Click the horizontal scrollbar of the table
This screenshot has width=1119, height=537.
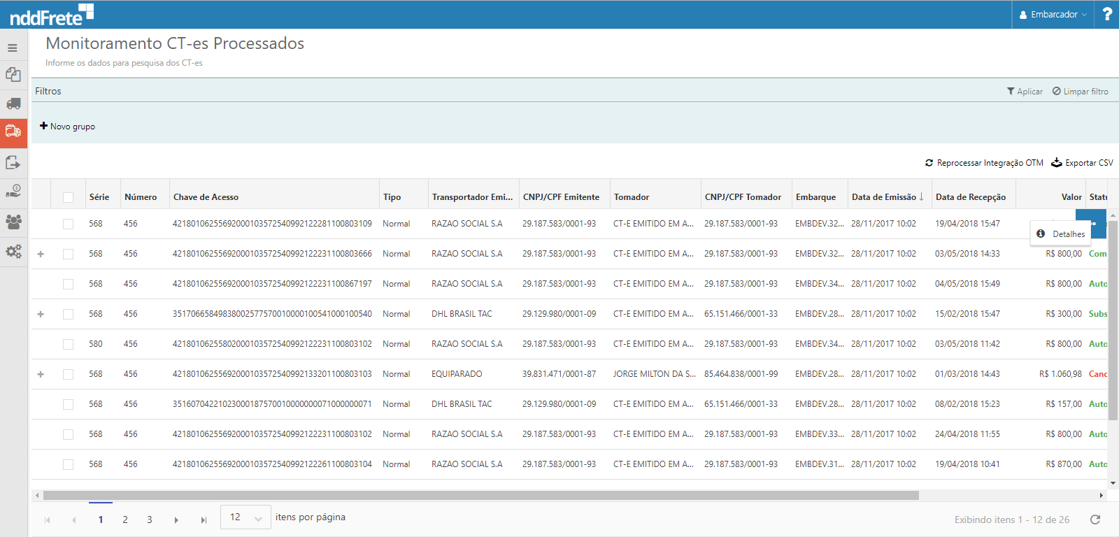click(x=480, y=495)
